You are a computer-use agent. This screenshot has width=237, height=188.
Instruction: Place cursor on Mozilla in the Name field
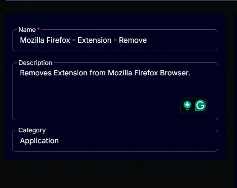[x=32, y=40]
